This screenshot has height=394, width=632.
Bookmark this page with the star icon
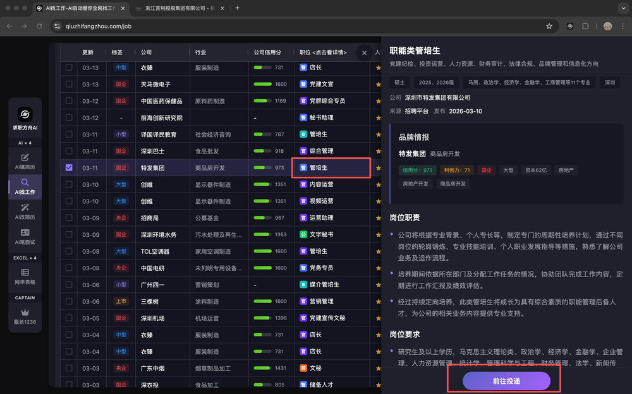pos(549,27)
